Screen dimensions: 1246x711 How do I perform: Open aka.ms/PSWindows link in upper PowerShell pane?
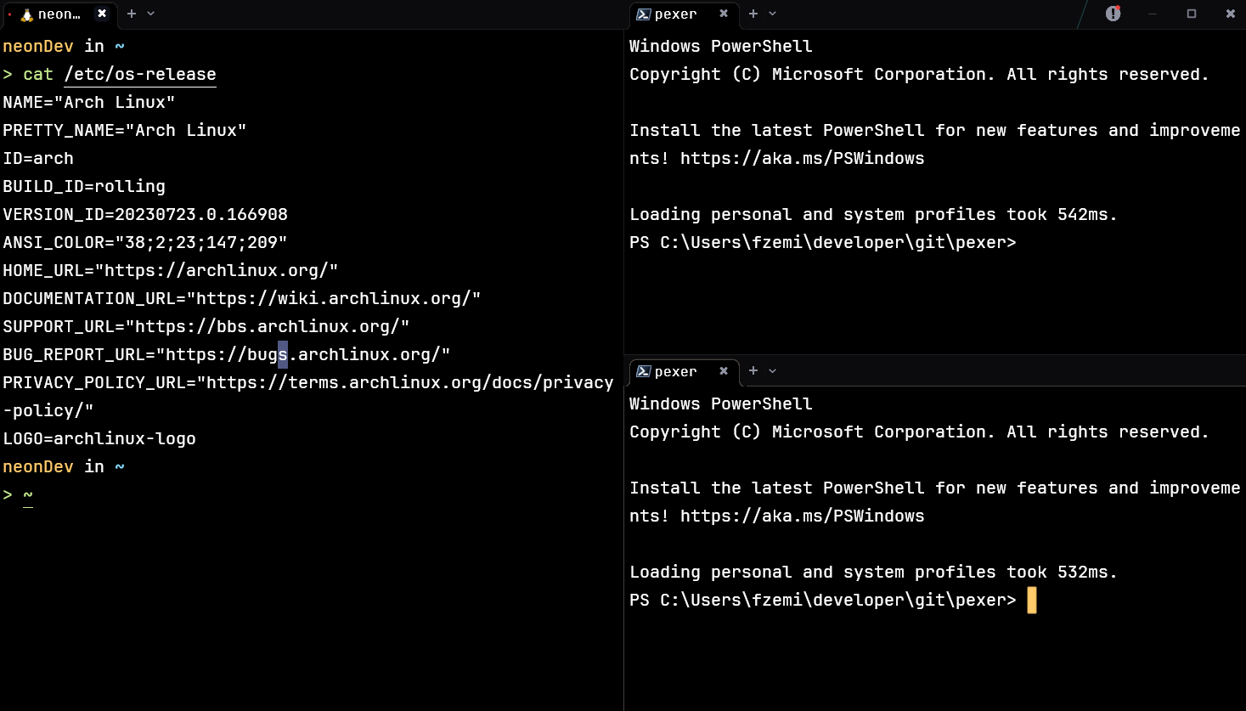coord(802,159)
